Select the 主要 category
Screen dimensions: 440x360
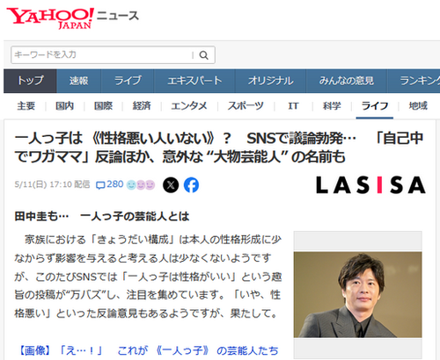coord(26,105)
